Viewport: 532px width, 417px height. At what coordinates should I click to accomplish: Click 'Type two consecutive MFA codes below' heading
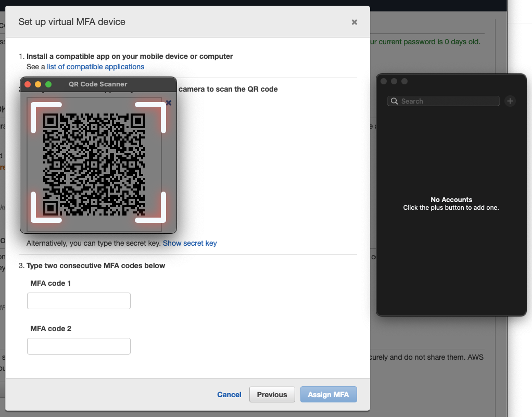pyautogui.click(x=96, y=266)
